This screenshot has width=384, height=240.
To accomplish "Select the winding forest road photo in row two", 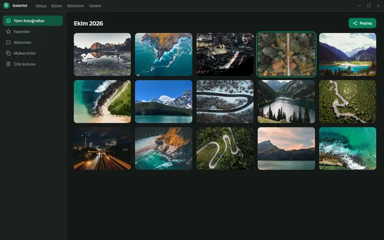I will click(347, 101).
